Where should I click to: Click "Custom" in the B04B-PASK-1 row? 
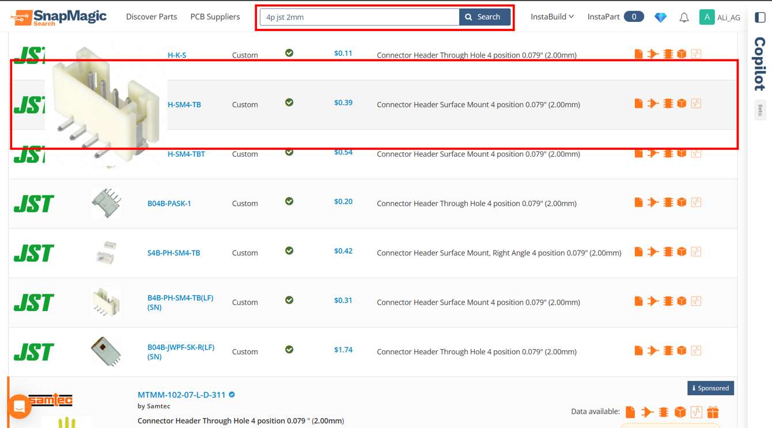(x=245, y=203)
